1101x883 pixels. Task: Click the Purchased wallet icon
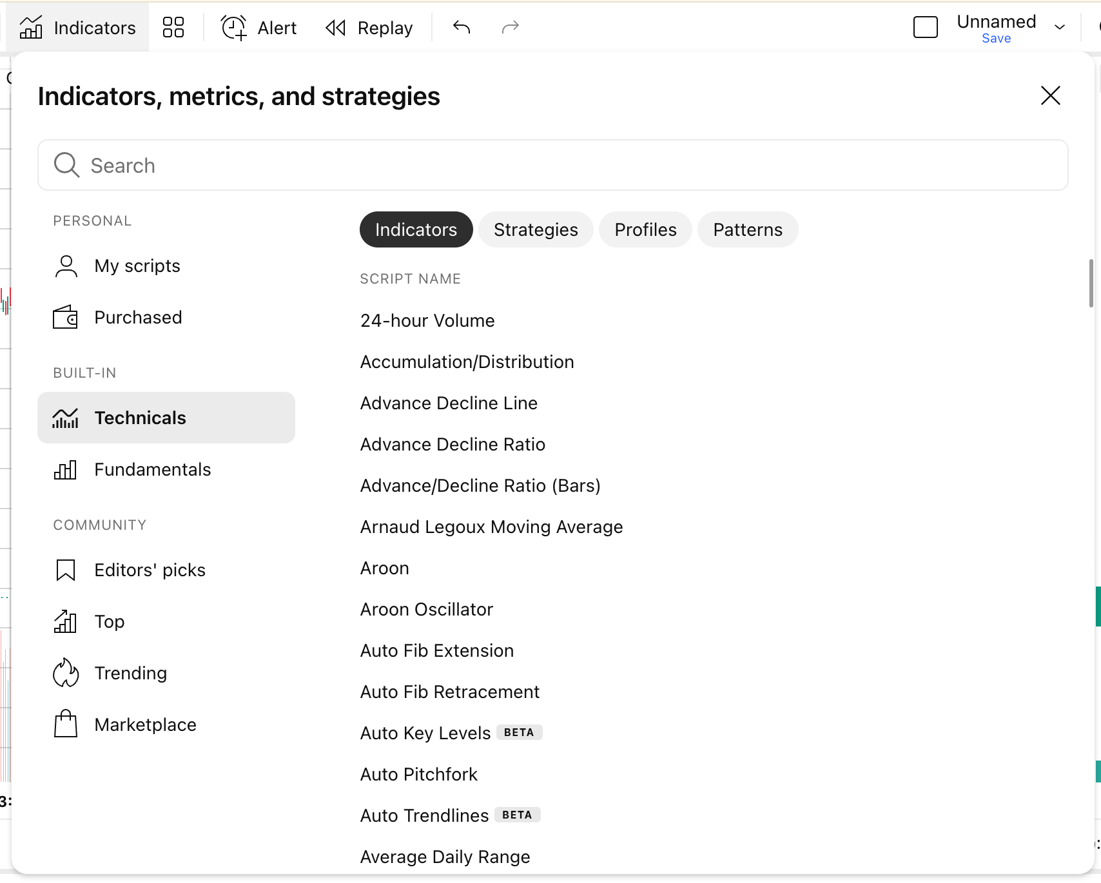pyautogui.click(x=66, y=317)
